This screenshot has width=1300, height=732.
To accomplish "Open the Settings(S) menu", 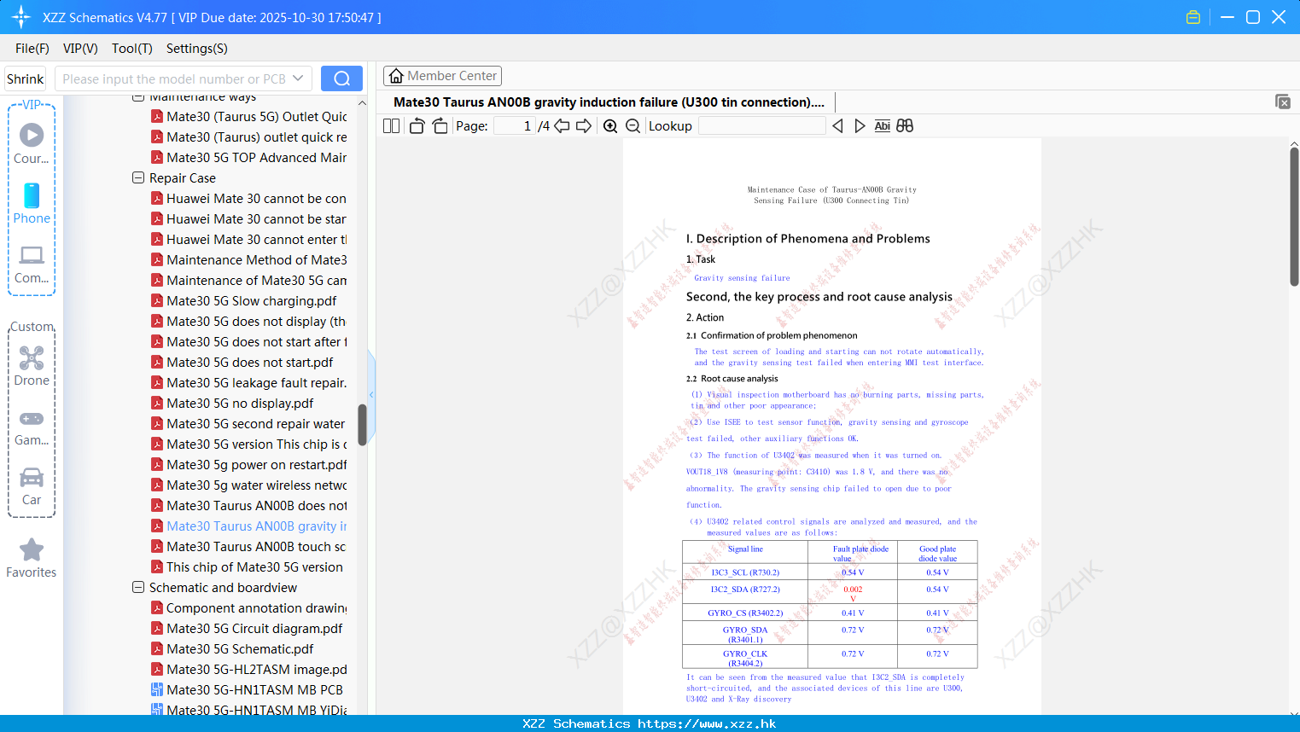I will [x=197, y=48].
